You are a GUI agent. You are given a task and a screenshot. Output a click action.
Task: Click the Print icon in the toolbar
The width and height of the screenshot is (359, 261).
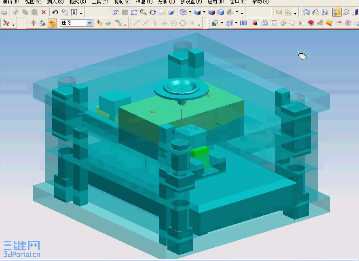pyautogui.click(x=4, y=12)
